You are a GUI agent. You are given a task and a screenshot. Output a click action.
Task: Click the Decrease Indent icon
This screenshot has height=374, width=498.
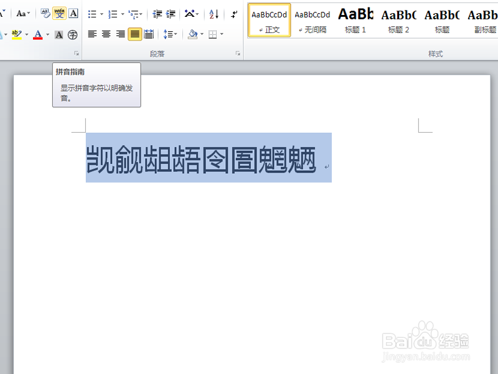[157, 12]
